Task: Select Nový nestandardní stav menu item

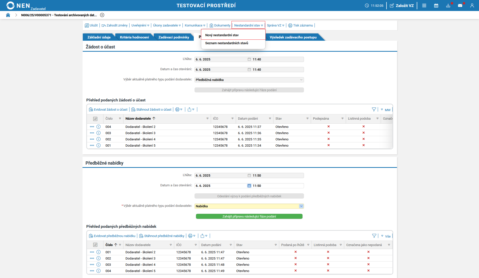Action: (x=222, y=35)
